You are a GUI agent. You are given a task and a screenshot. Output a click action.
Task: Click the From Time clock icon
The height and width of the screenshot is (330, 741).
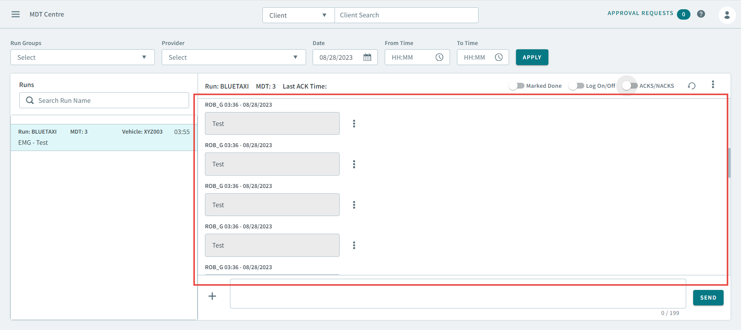pyautogui.click(x=439, y=57)
